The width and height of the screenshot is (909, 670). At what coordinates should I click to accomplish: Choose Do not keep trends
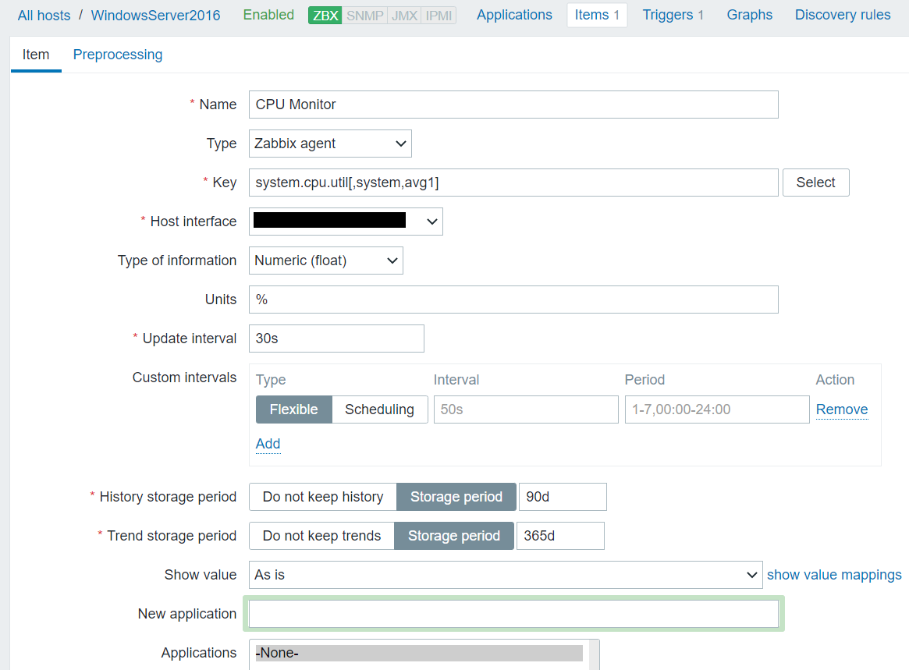point(321,536)
